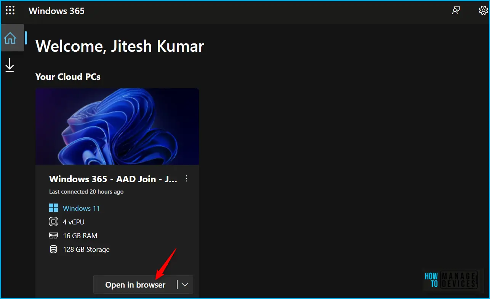Click the vCPU processor icon
Screen dimensions: 490x299
pyautogui.click(x=53, y=222)
